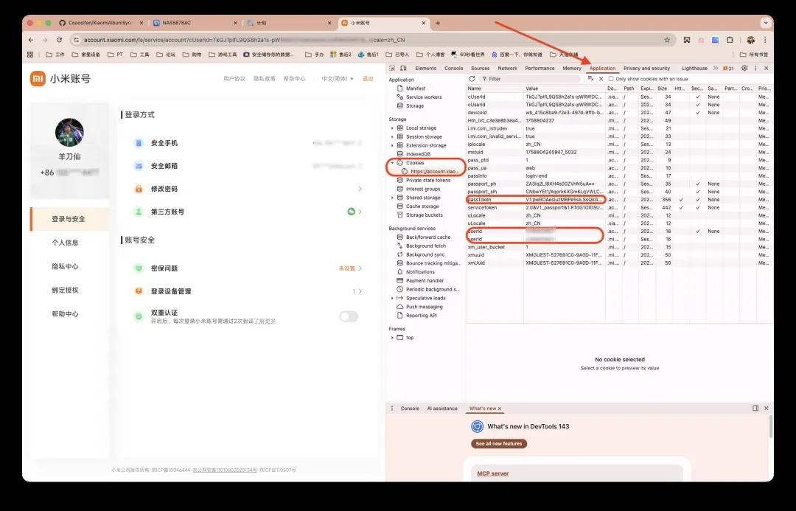Screen dimensions: 796x511
Task: Expand the Frames top node
Action: (x=392, y=338)
